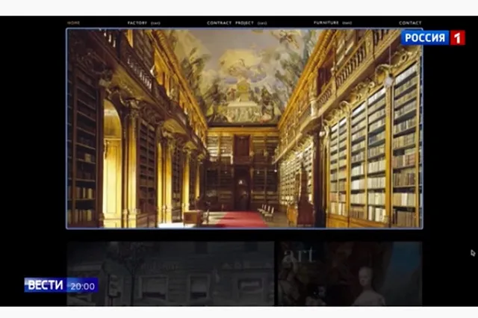Open the art section thumbnail
Viewport: 478px width, 318px height.
pyautogui.click(x=350, y=272)
